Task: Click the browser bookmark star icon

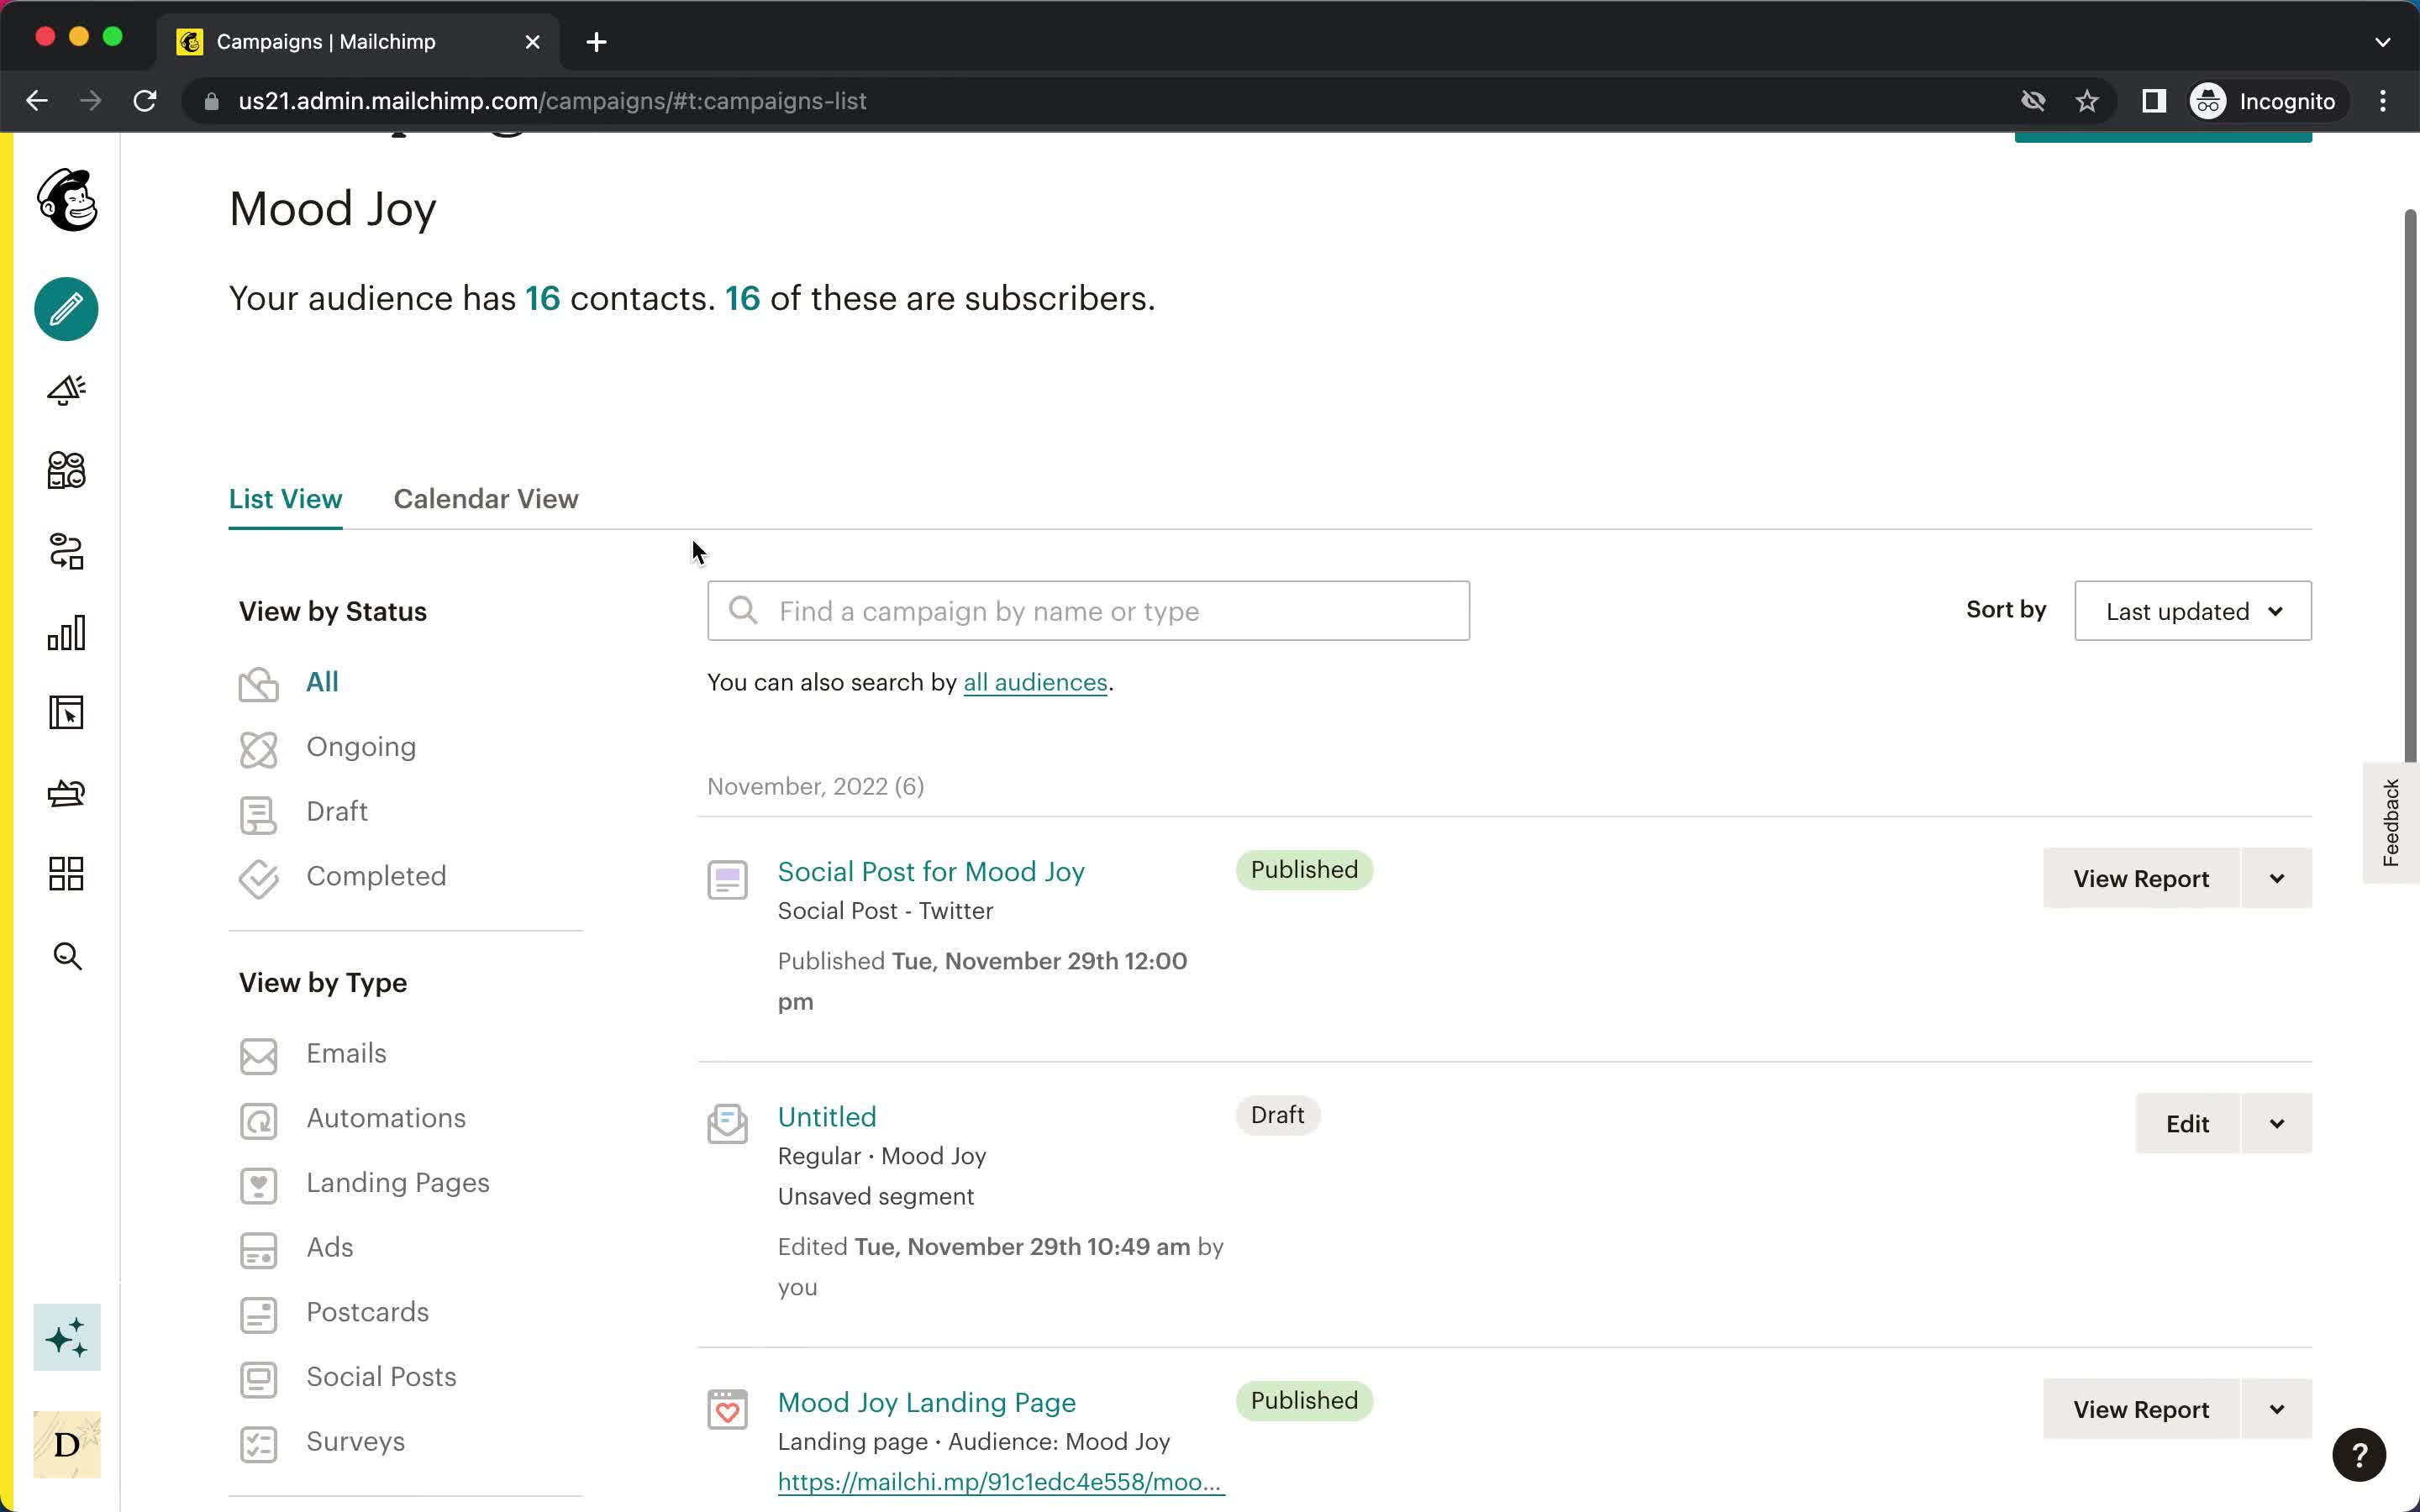Action: 2086,101
